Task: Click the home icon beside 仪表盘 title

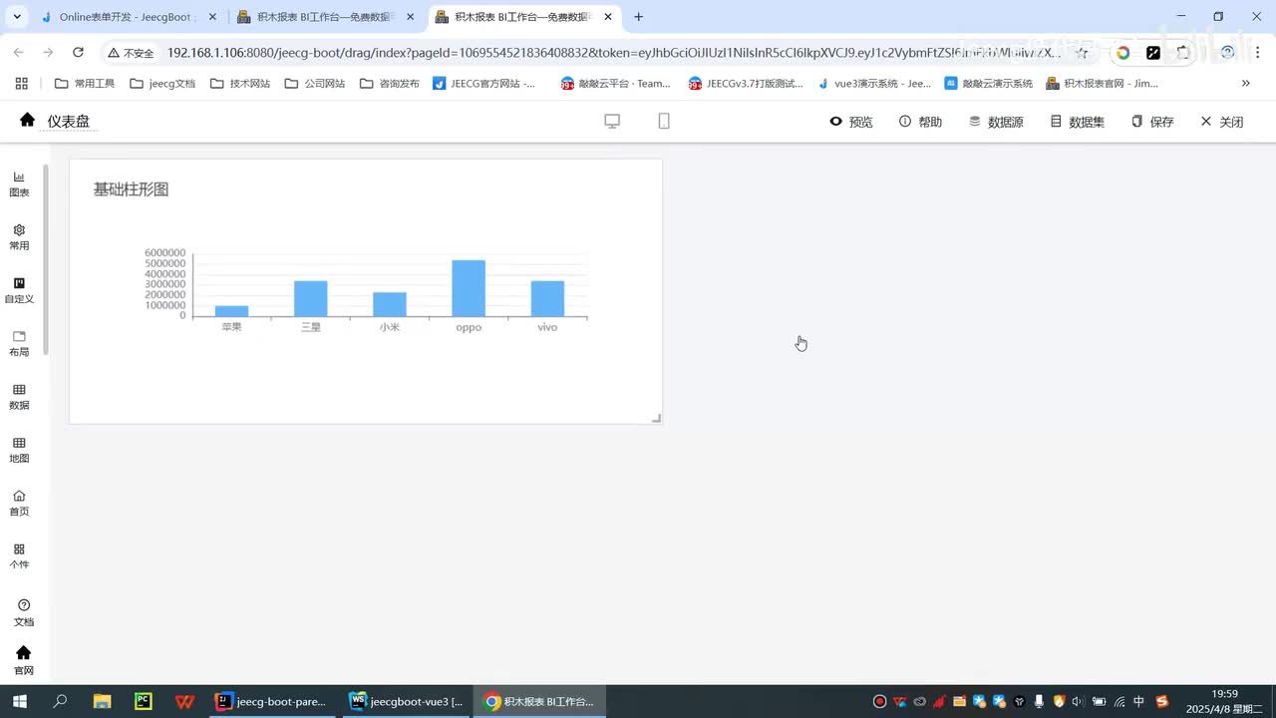Action: pos(27,121)
